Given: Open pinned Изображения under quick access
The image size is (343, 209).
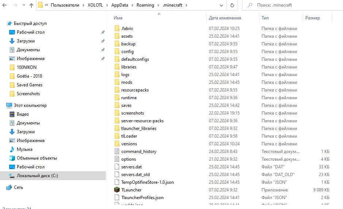Looking at the screenshot, I should tap(31, 59).
